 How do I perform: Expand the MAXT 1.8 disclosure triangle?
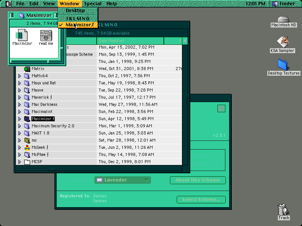pos(20,133)
